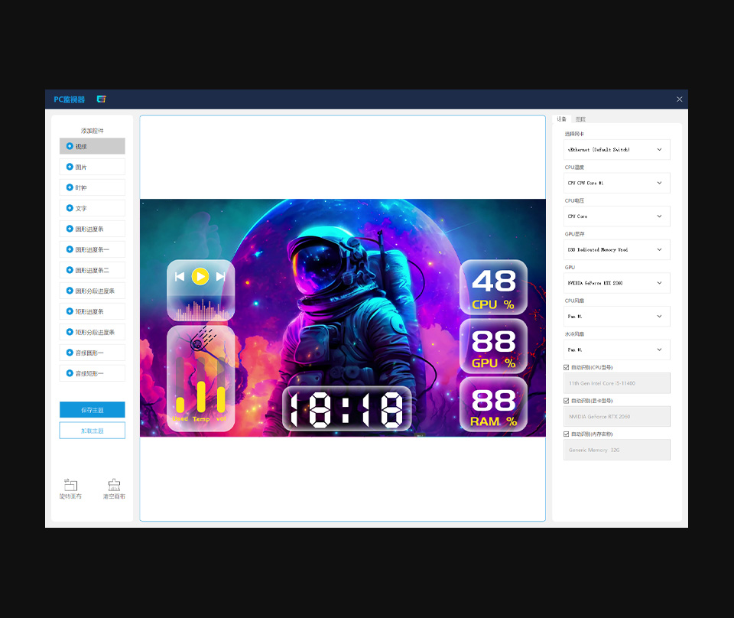The image size is (734, 618).
Task: Click the screen icon beside PC监视器 title
Action: [102, 99]
